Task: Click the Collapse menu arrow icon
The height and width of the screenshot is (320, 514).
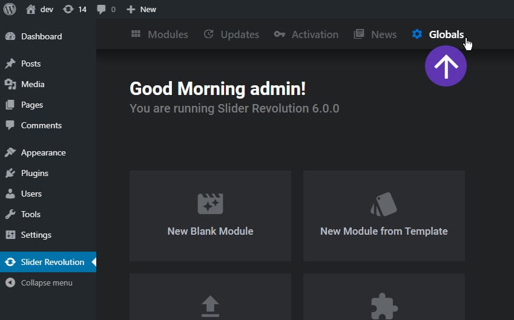Action: click(10, 282)
